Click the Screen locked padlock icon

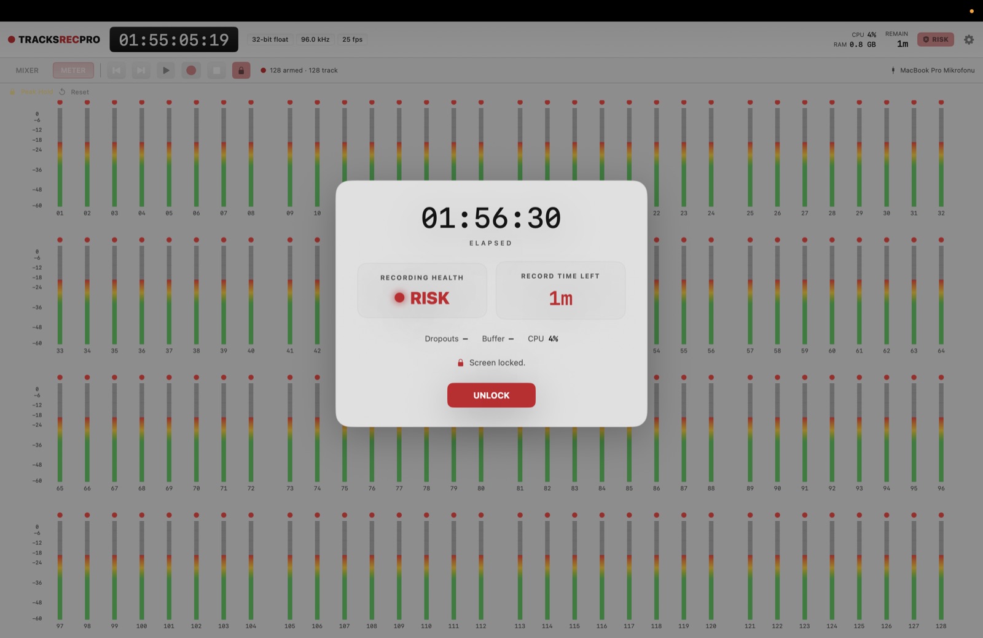pyautogui.click(x=460, y=362)
